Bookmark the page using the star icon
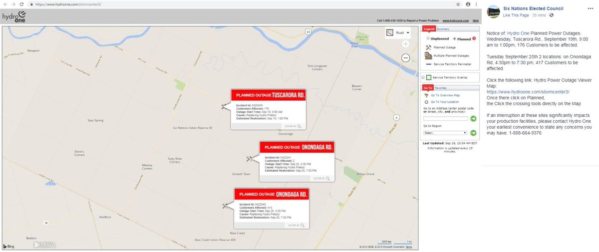 click(458, 3)
